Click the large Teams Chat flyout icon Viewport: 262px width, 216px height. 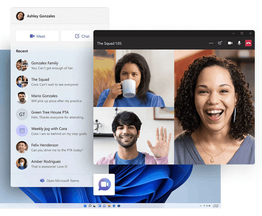(x=104, y=184)
